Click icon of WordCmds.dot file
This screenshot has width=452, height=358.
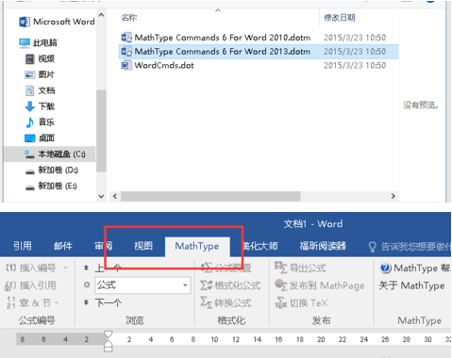(x=126, y=65)
